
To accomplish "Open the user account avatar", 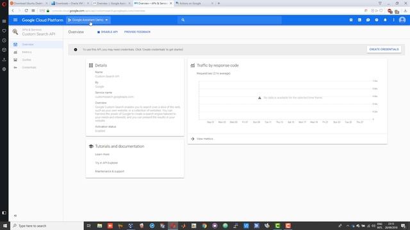I will pyautogui.click(x=402, y=20).
